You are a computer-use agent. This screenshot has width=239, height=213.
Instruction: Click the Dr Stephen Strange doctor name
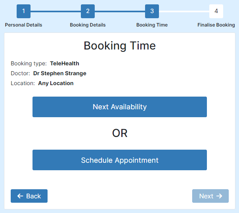tap(60, 73)
